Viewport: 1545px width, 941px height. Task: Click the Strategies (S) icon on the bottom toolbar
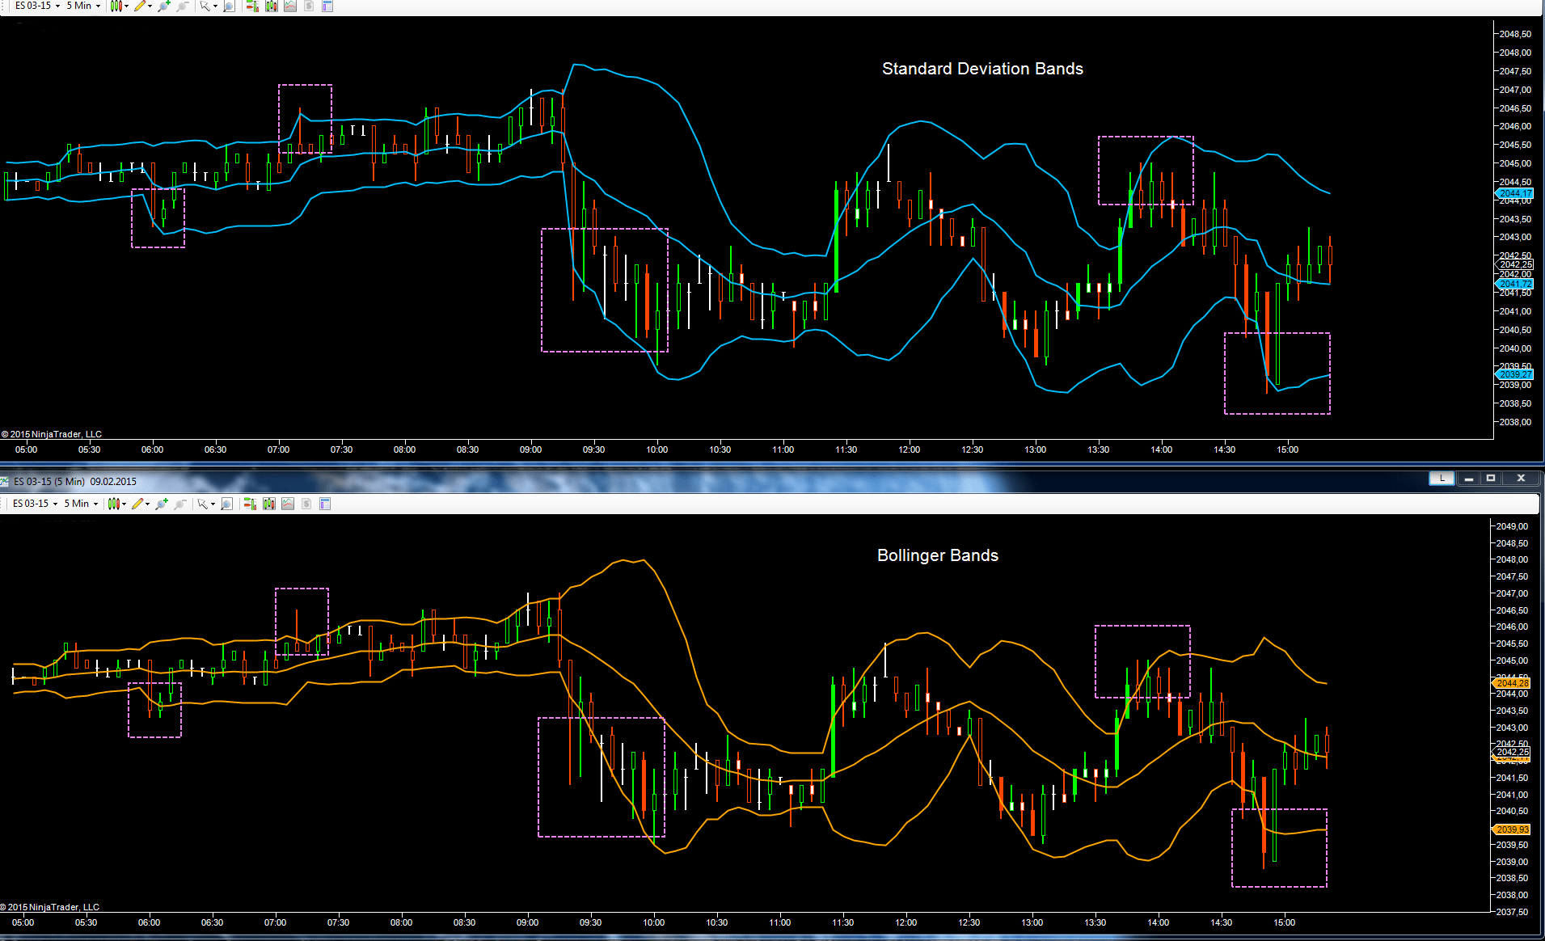click(x=306, y=504)
